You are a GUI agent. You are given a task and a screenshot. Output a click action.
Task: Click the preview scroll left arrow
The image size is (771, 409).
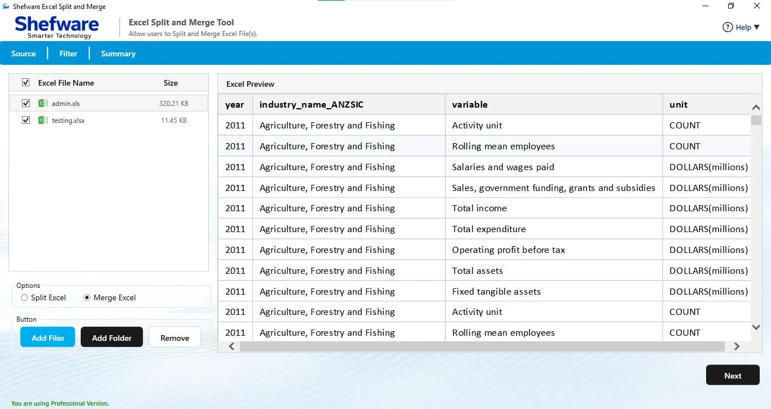[231, 346]
